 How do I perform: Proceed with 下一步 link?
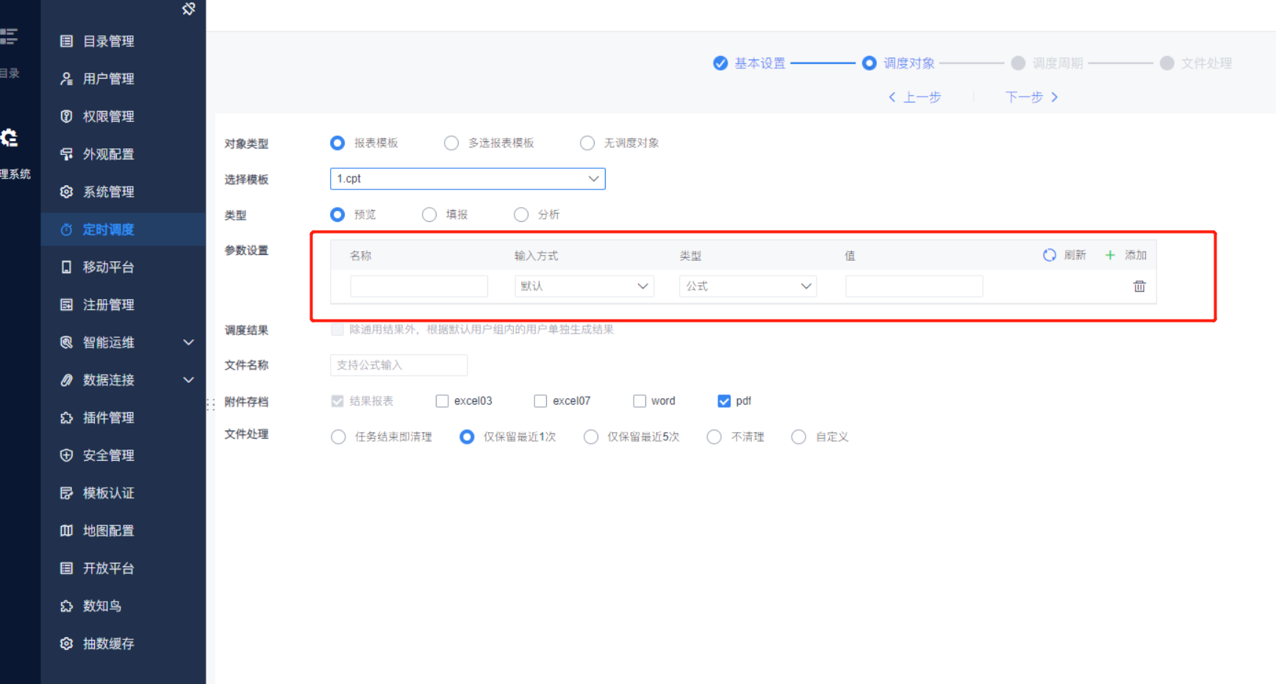(x=1032, y=97)
